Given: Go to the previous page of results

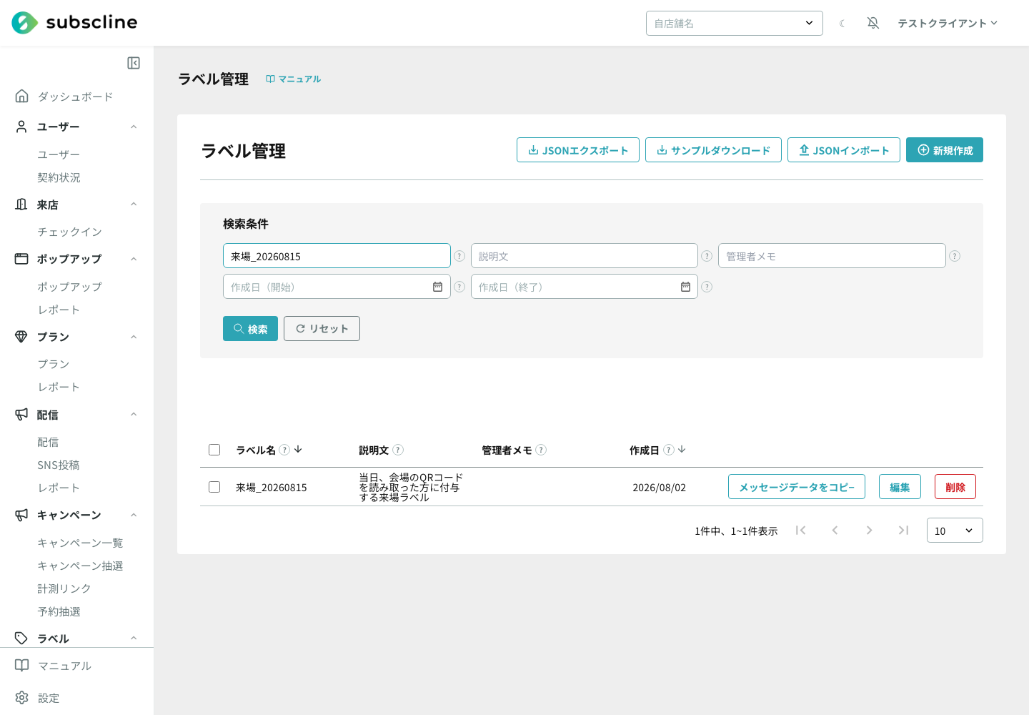Looking at the screenshot, I should tap(835, 530).
